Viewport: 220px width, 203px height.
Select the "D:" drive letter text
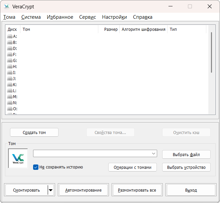pos(15,49)
